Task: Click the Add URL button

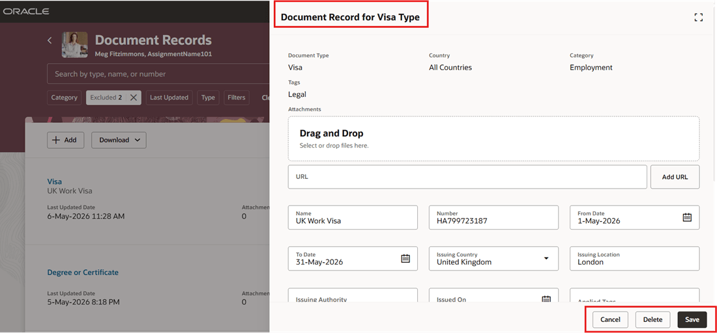Action: coord(675,177)
